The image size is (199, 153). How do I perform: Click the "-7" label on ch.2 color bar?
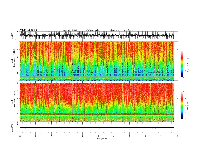(185, 119)
